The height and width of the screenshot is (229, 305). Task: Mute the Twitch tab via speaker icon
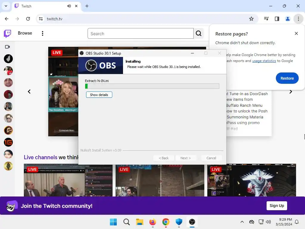[x=69, y=6]
